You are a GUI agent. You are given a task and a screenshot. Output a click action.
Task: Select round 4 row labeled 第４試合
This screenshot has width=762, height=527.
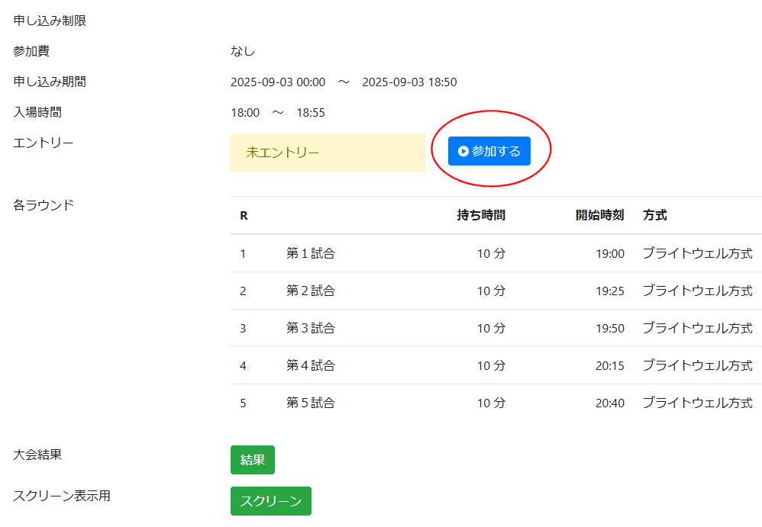tap(310, 365)
